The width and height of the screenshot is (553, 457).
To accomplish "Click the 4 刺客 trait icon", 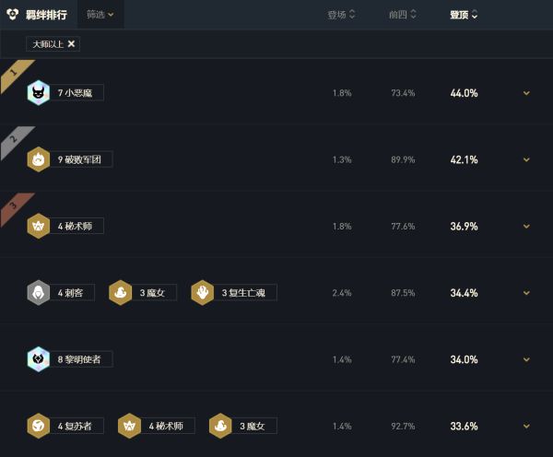I will point(38,292).
